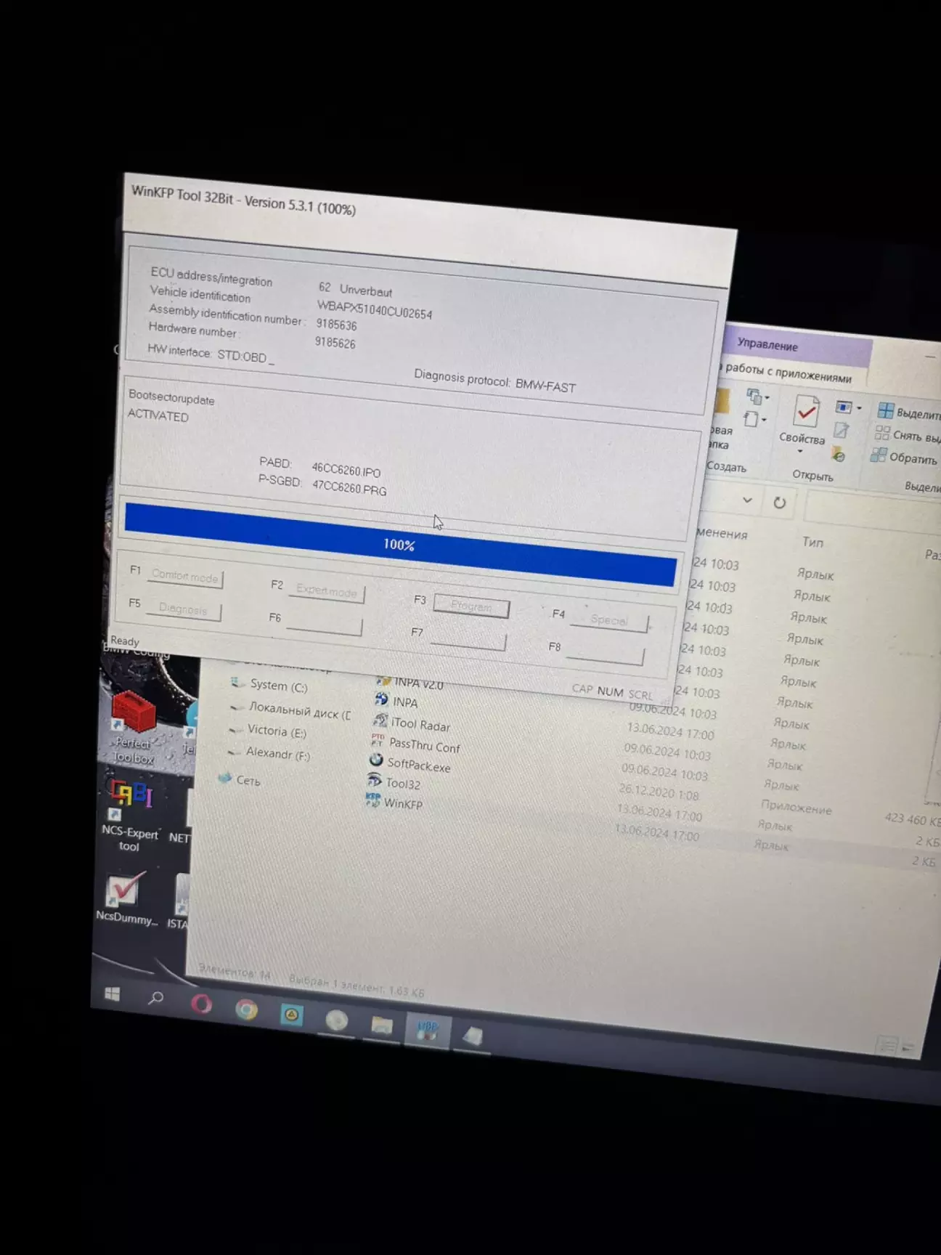This screenshot has height=1255, width=941.
Task: Click the refresh button in Explorer address bar
Action: [x=779, y=503]
